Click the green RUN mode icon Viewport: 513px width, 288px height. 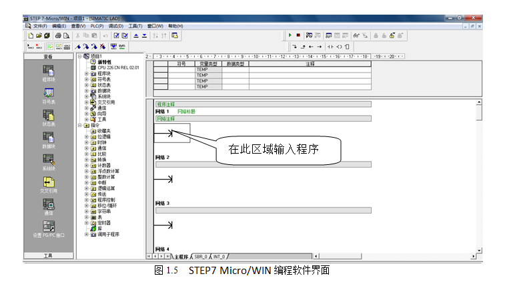click(290, 35)
